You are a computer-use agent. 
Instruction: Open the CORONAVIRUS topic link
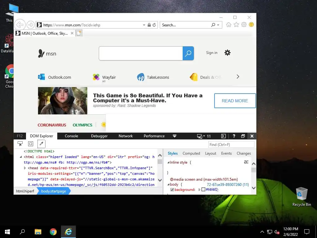click(x=52, y=125)
